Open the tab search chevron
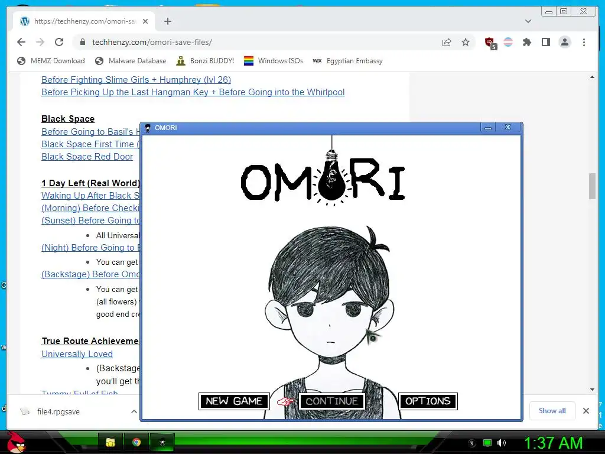 click(x=528, y=21)
